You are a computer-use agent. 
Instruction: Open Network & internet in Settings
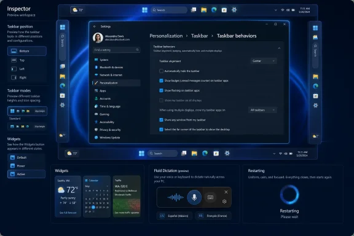click(x=117, y=75)
